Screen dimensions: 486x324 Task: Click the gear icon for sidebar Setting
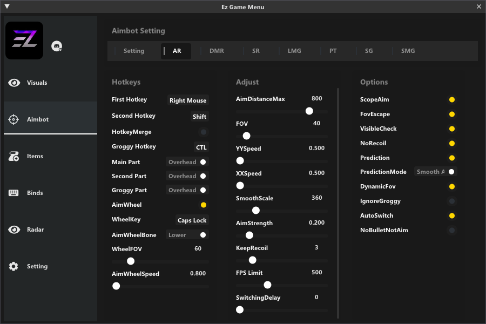[x=13, y=266]
